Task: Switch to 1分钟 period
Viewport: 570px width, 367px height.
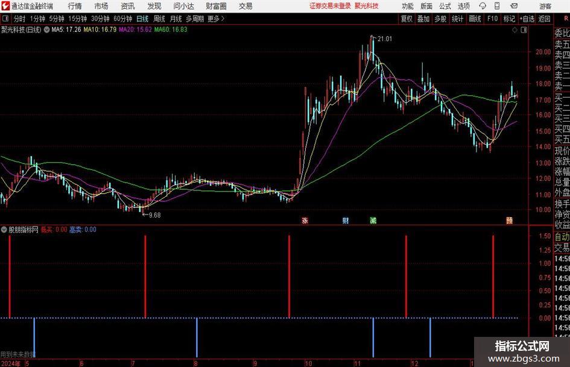Action: [37, 19]
